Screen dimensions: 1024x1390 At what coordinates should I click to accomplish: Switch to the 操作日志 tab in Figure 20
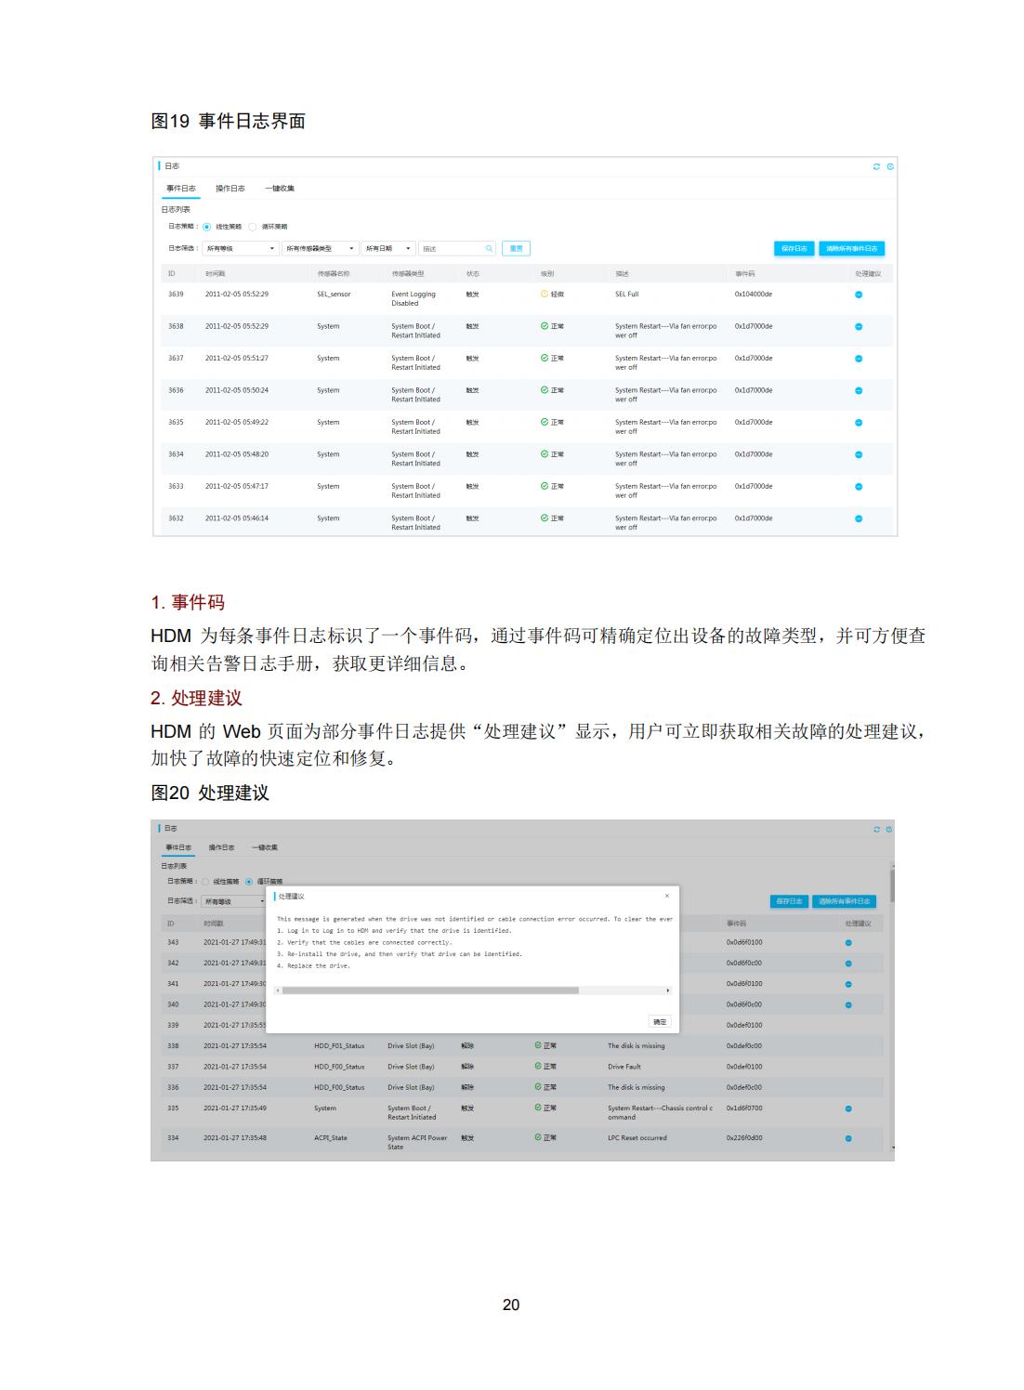point(221,847)
